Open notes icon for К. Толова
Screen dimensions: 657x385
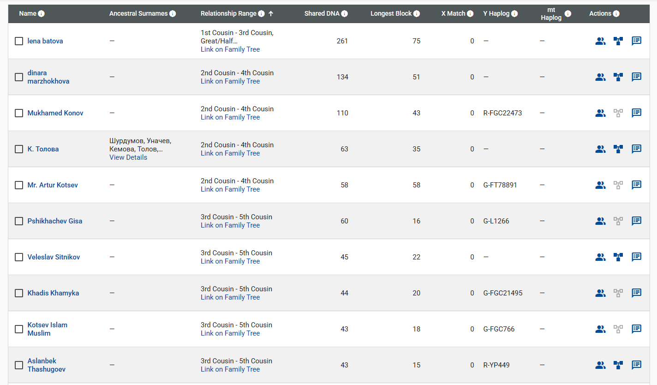(637, 149)
